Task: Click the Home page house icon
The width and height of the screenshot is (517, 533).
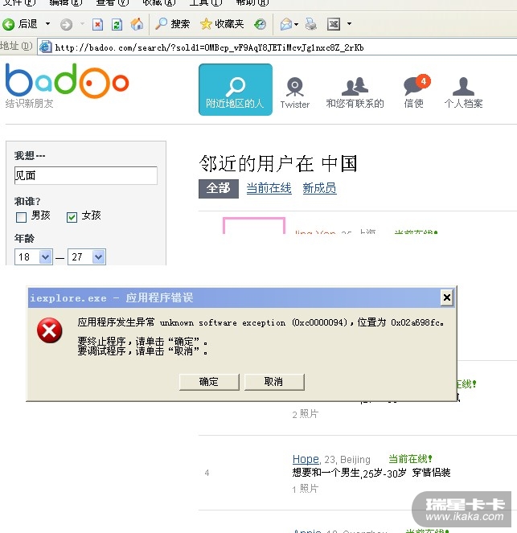Action: [137, 24]
